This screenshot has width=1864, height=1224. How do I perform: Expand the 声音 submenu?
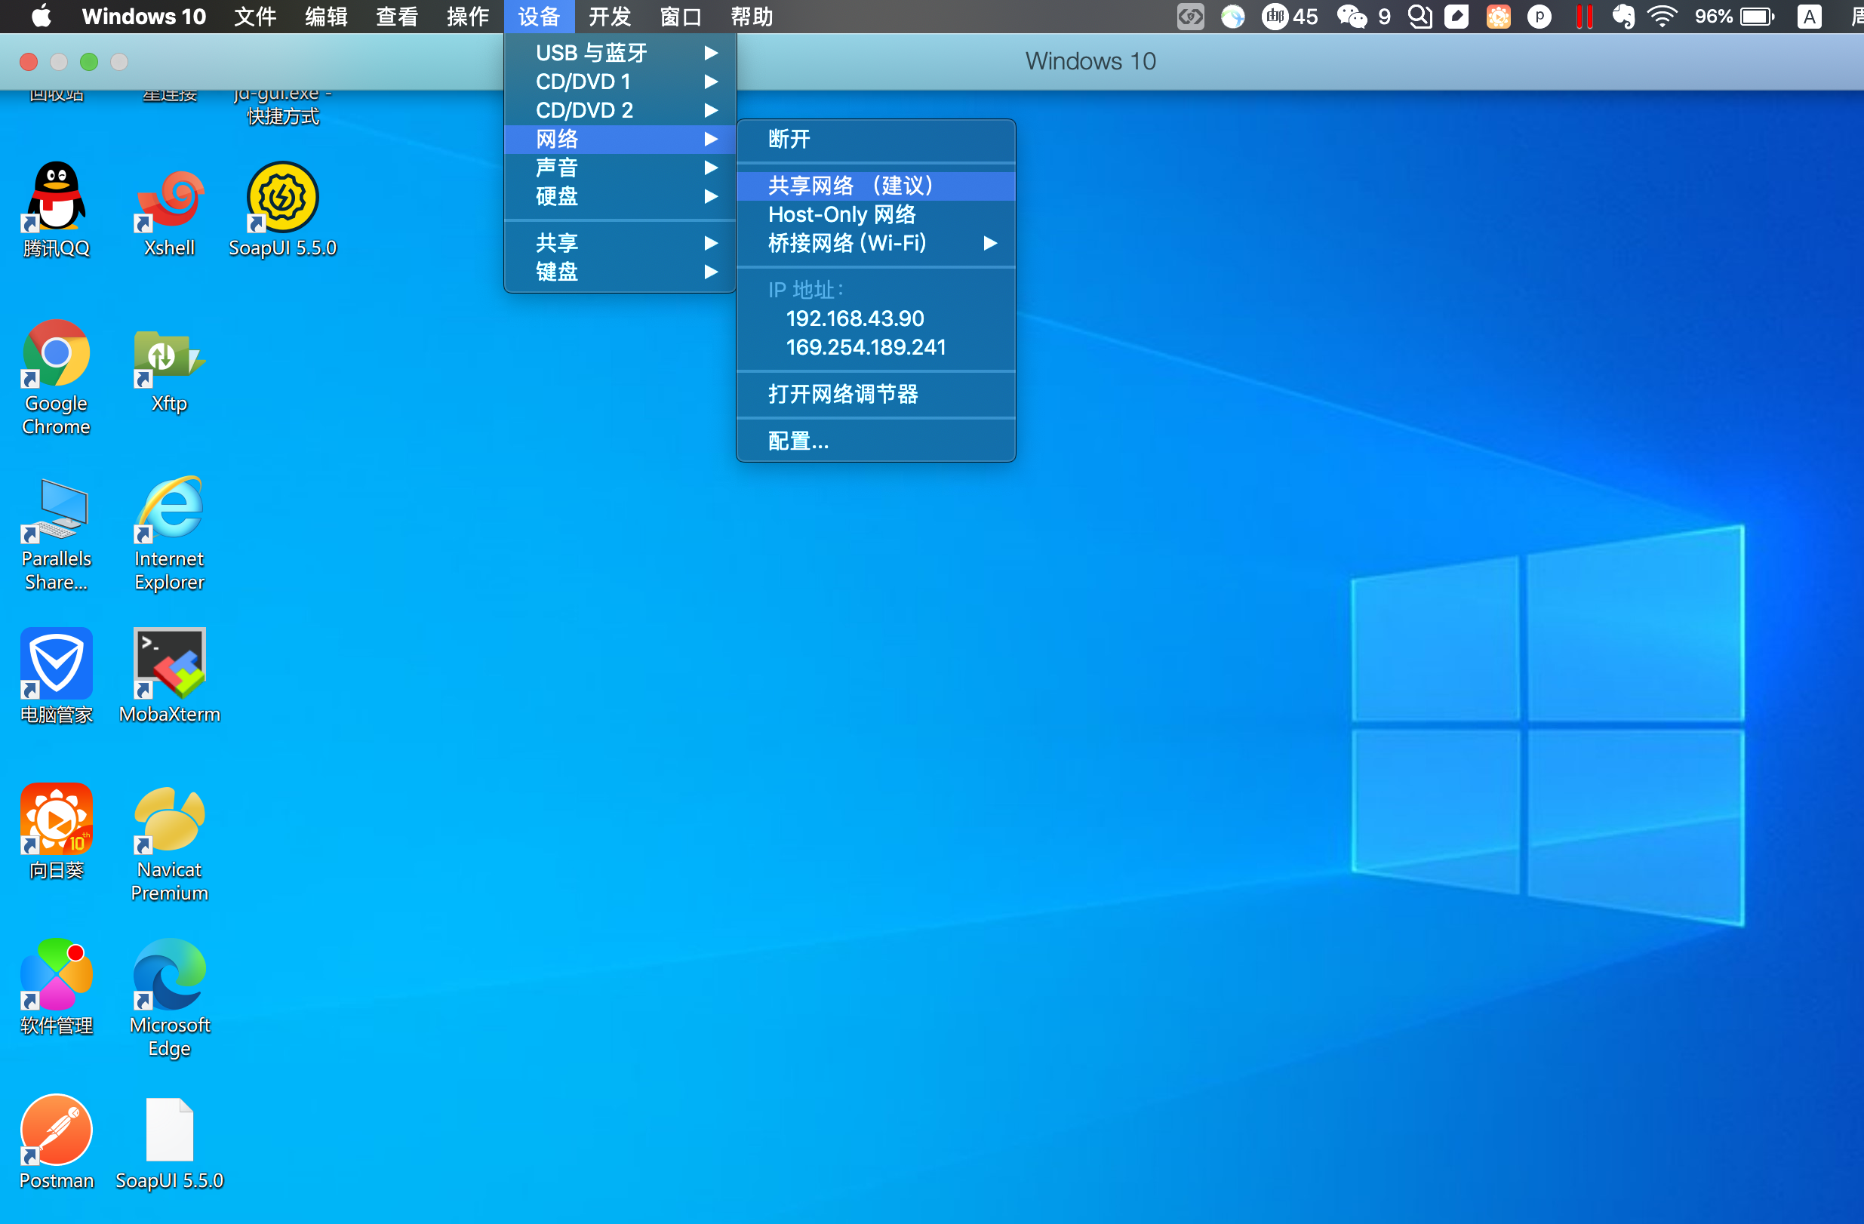point(620,168)
